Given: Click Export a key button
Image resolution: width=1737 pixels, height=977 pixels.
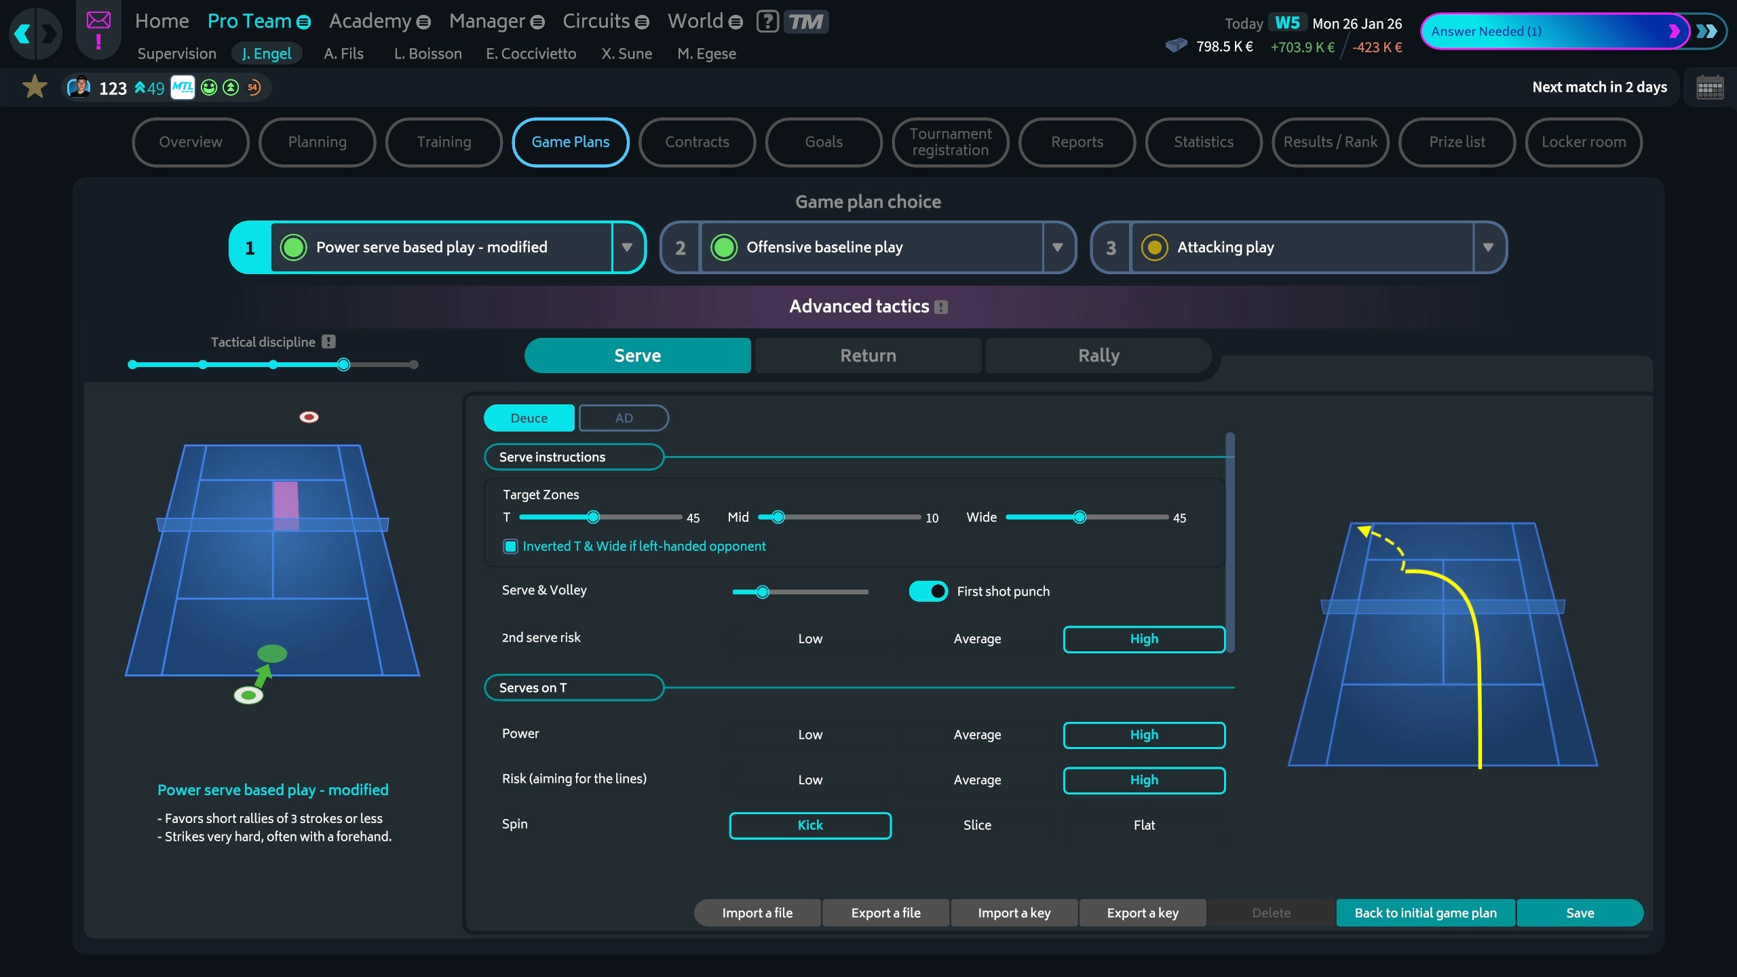Looking at the screenshot, I should pos(1143,913).
